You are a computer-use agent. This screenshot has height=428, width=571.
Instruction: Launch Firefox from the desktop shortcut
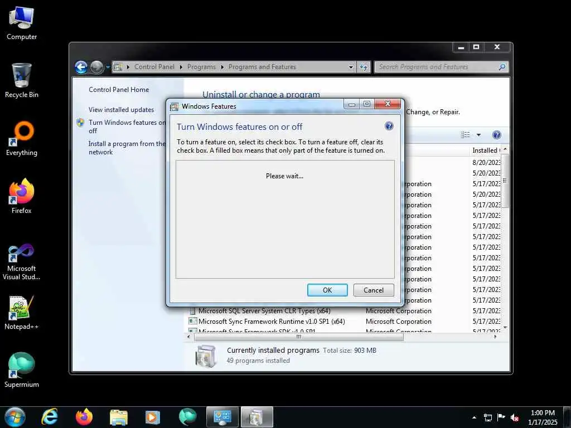(22, 196)
